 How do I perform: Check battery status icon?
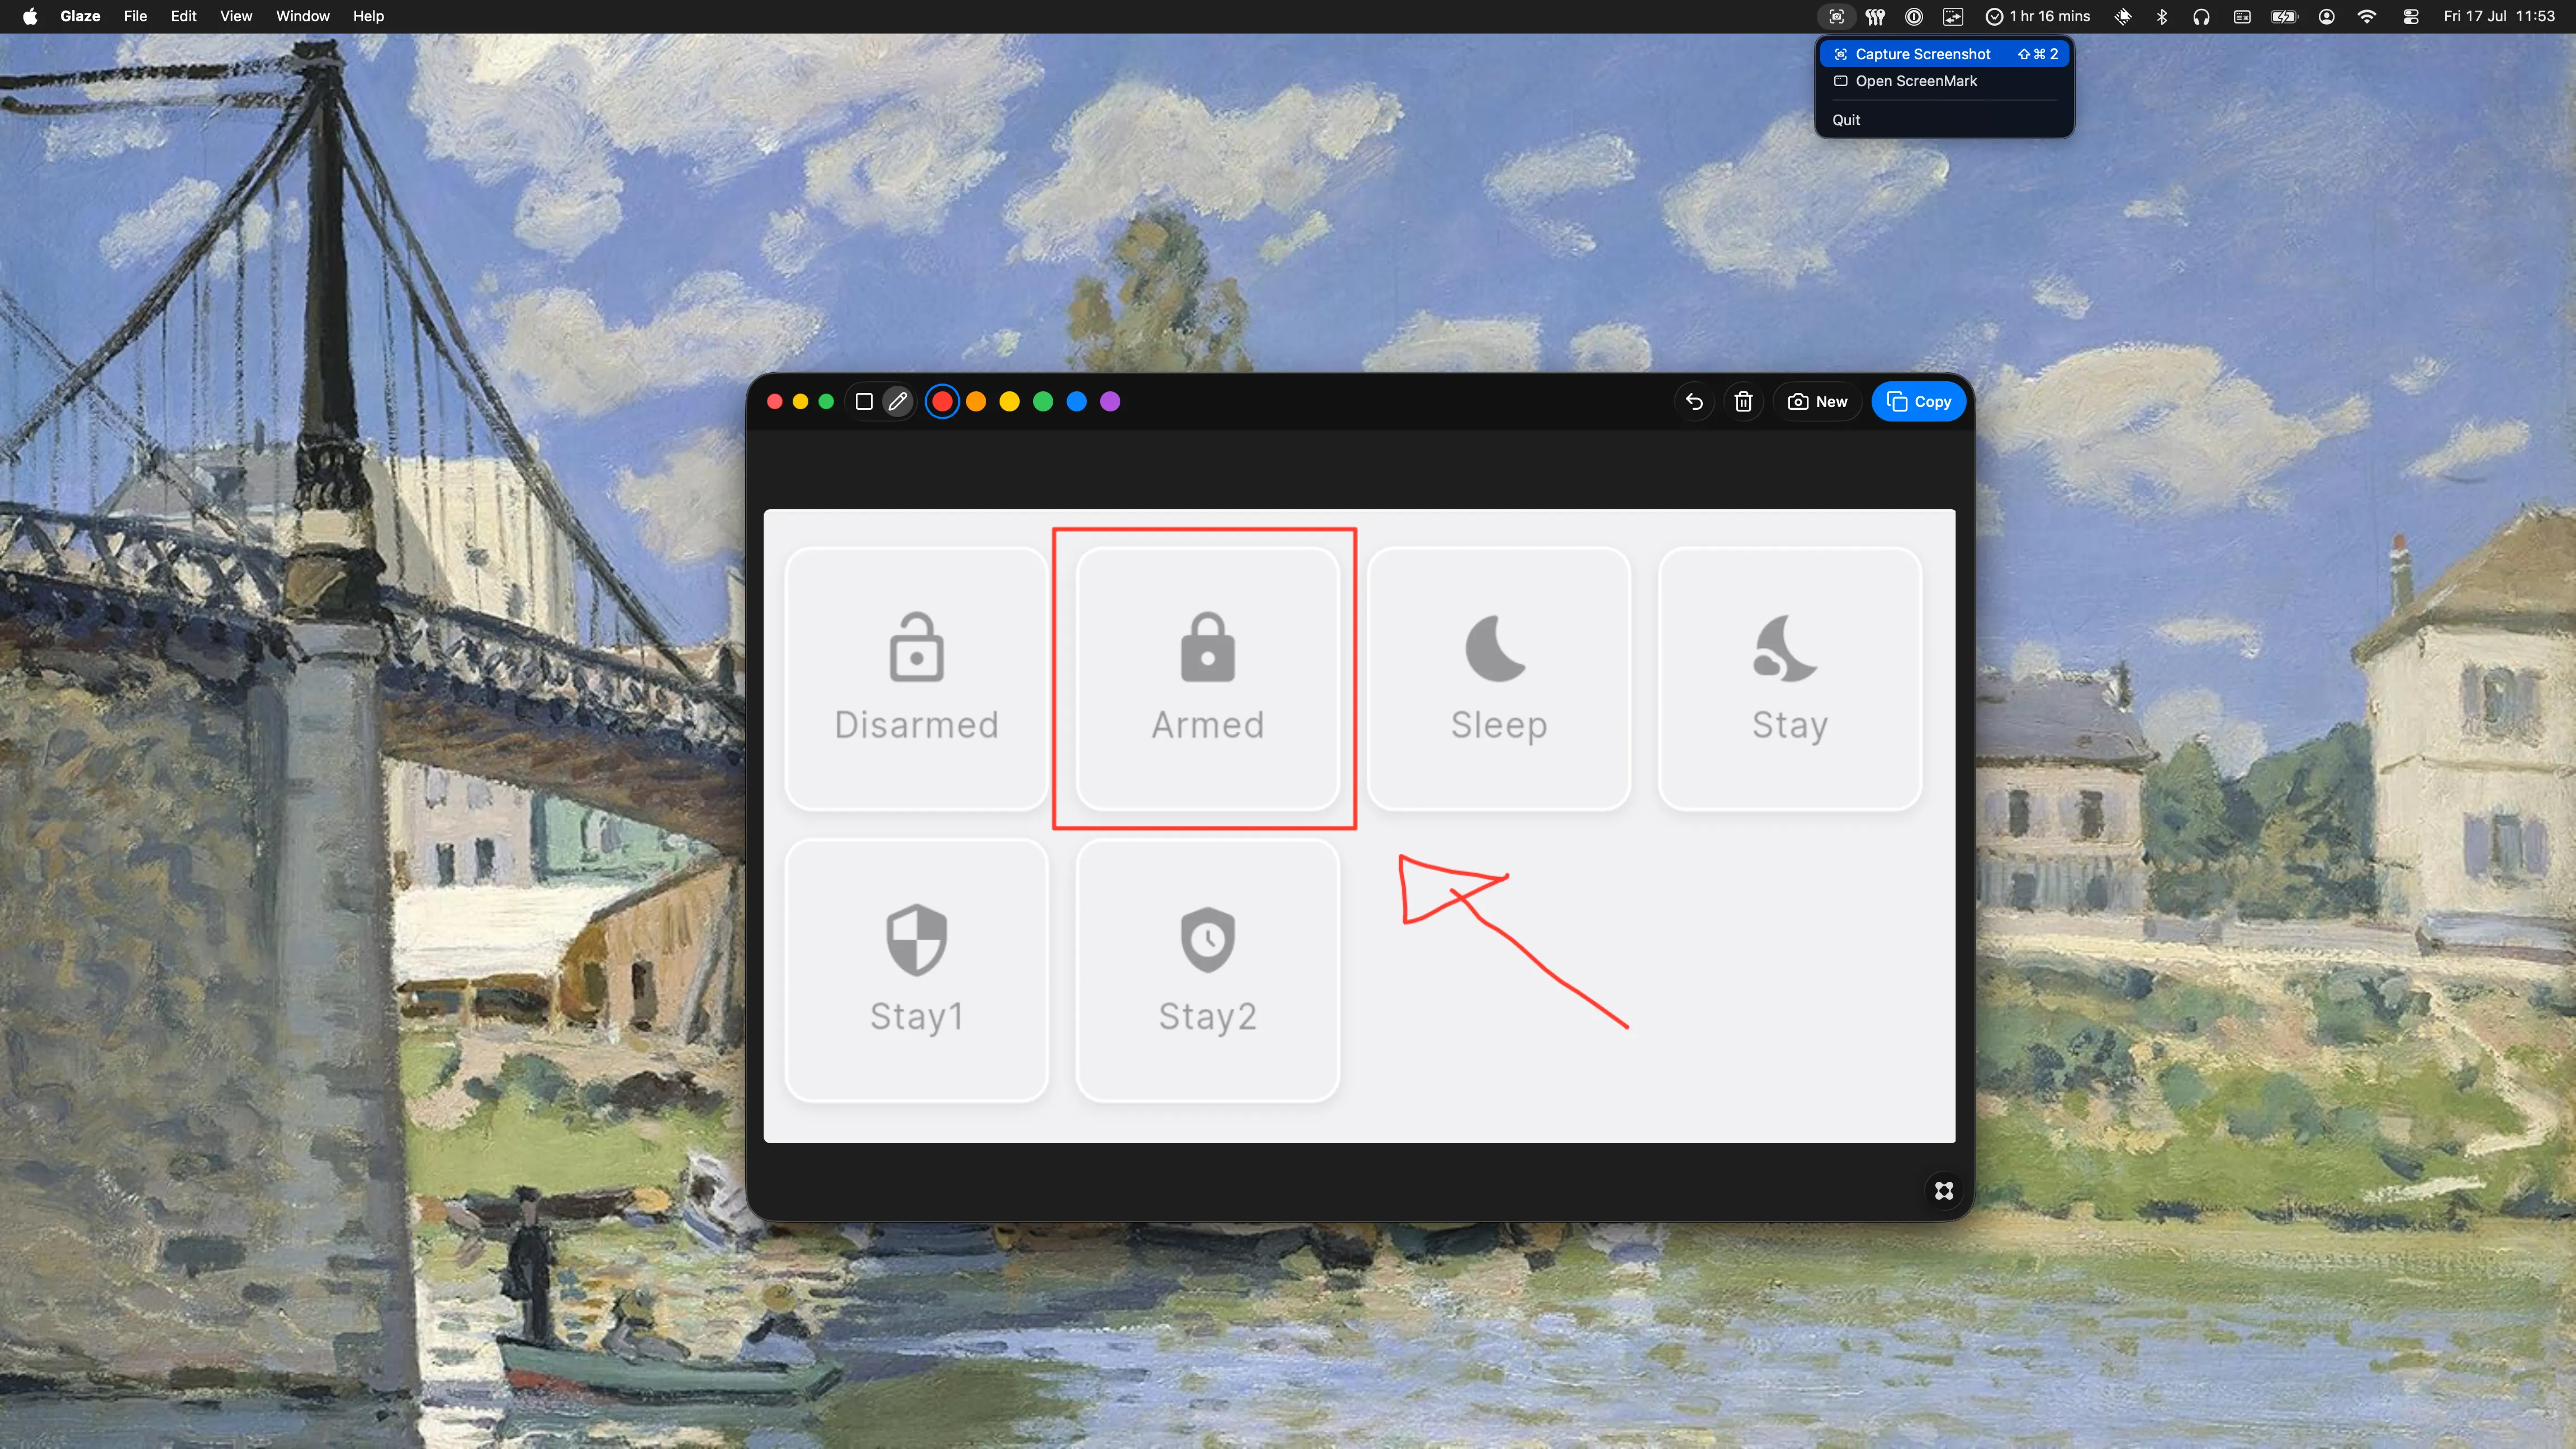tap(2284, 16)
